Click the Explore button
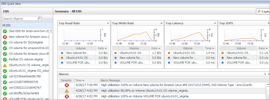 point(263,12)
